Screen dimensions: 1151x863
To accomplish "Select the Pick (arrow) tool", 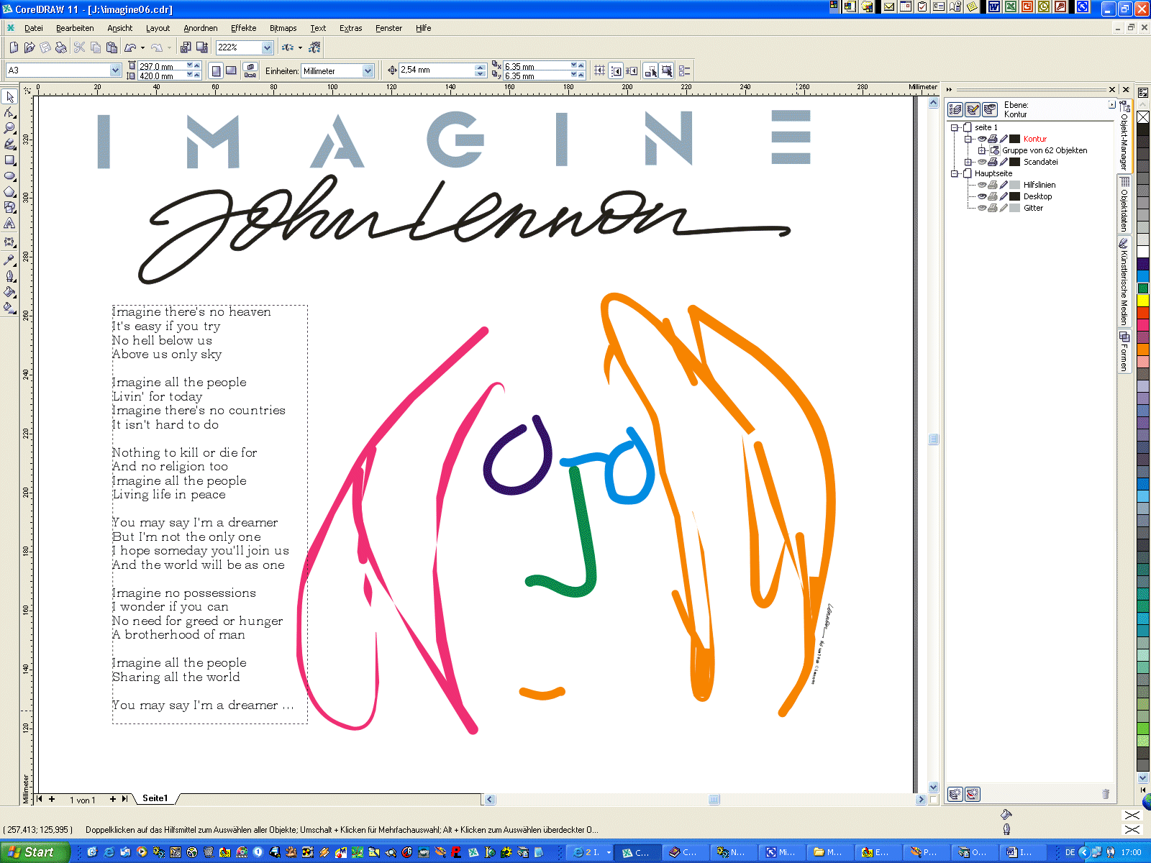I will coord(10,96).
